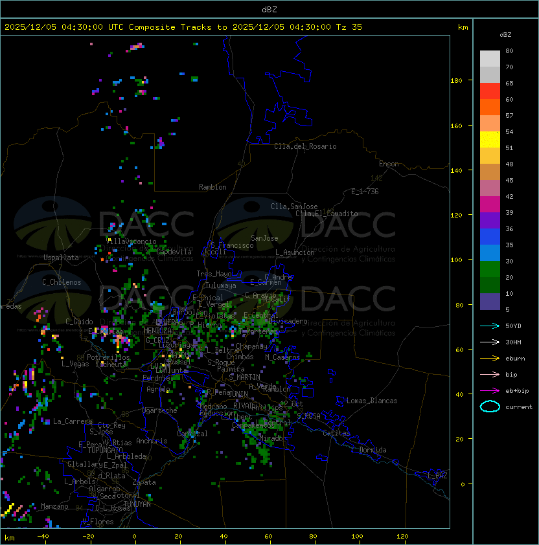Pick the red 60-65 dBZ swatch
The image size is (539, 545).
(x=490, y=91)
